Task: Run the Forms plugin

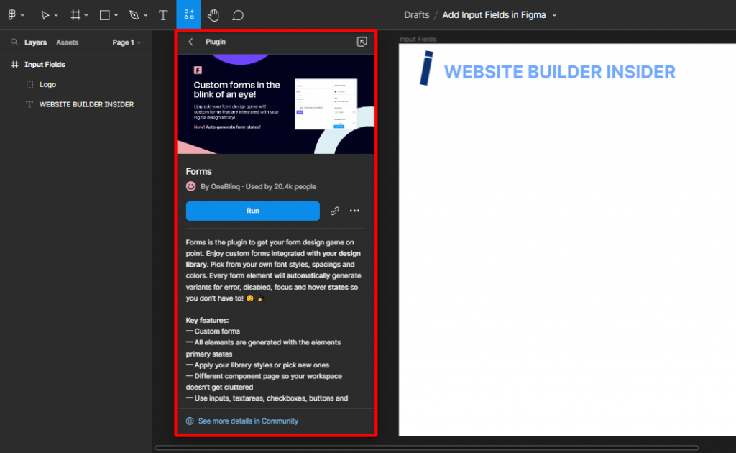Action: click(252, 211)
